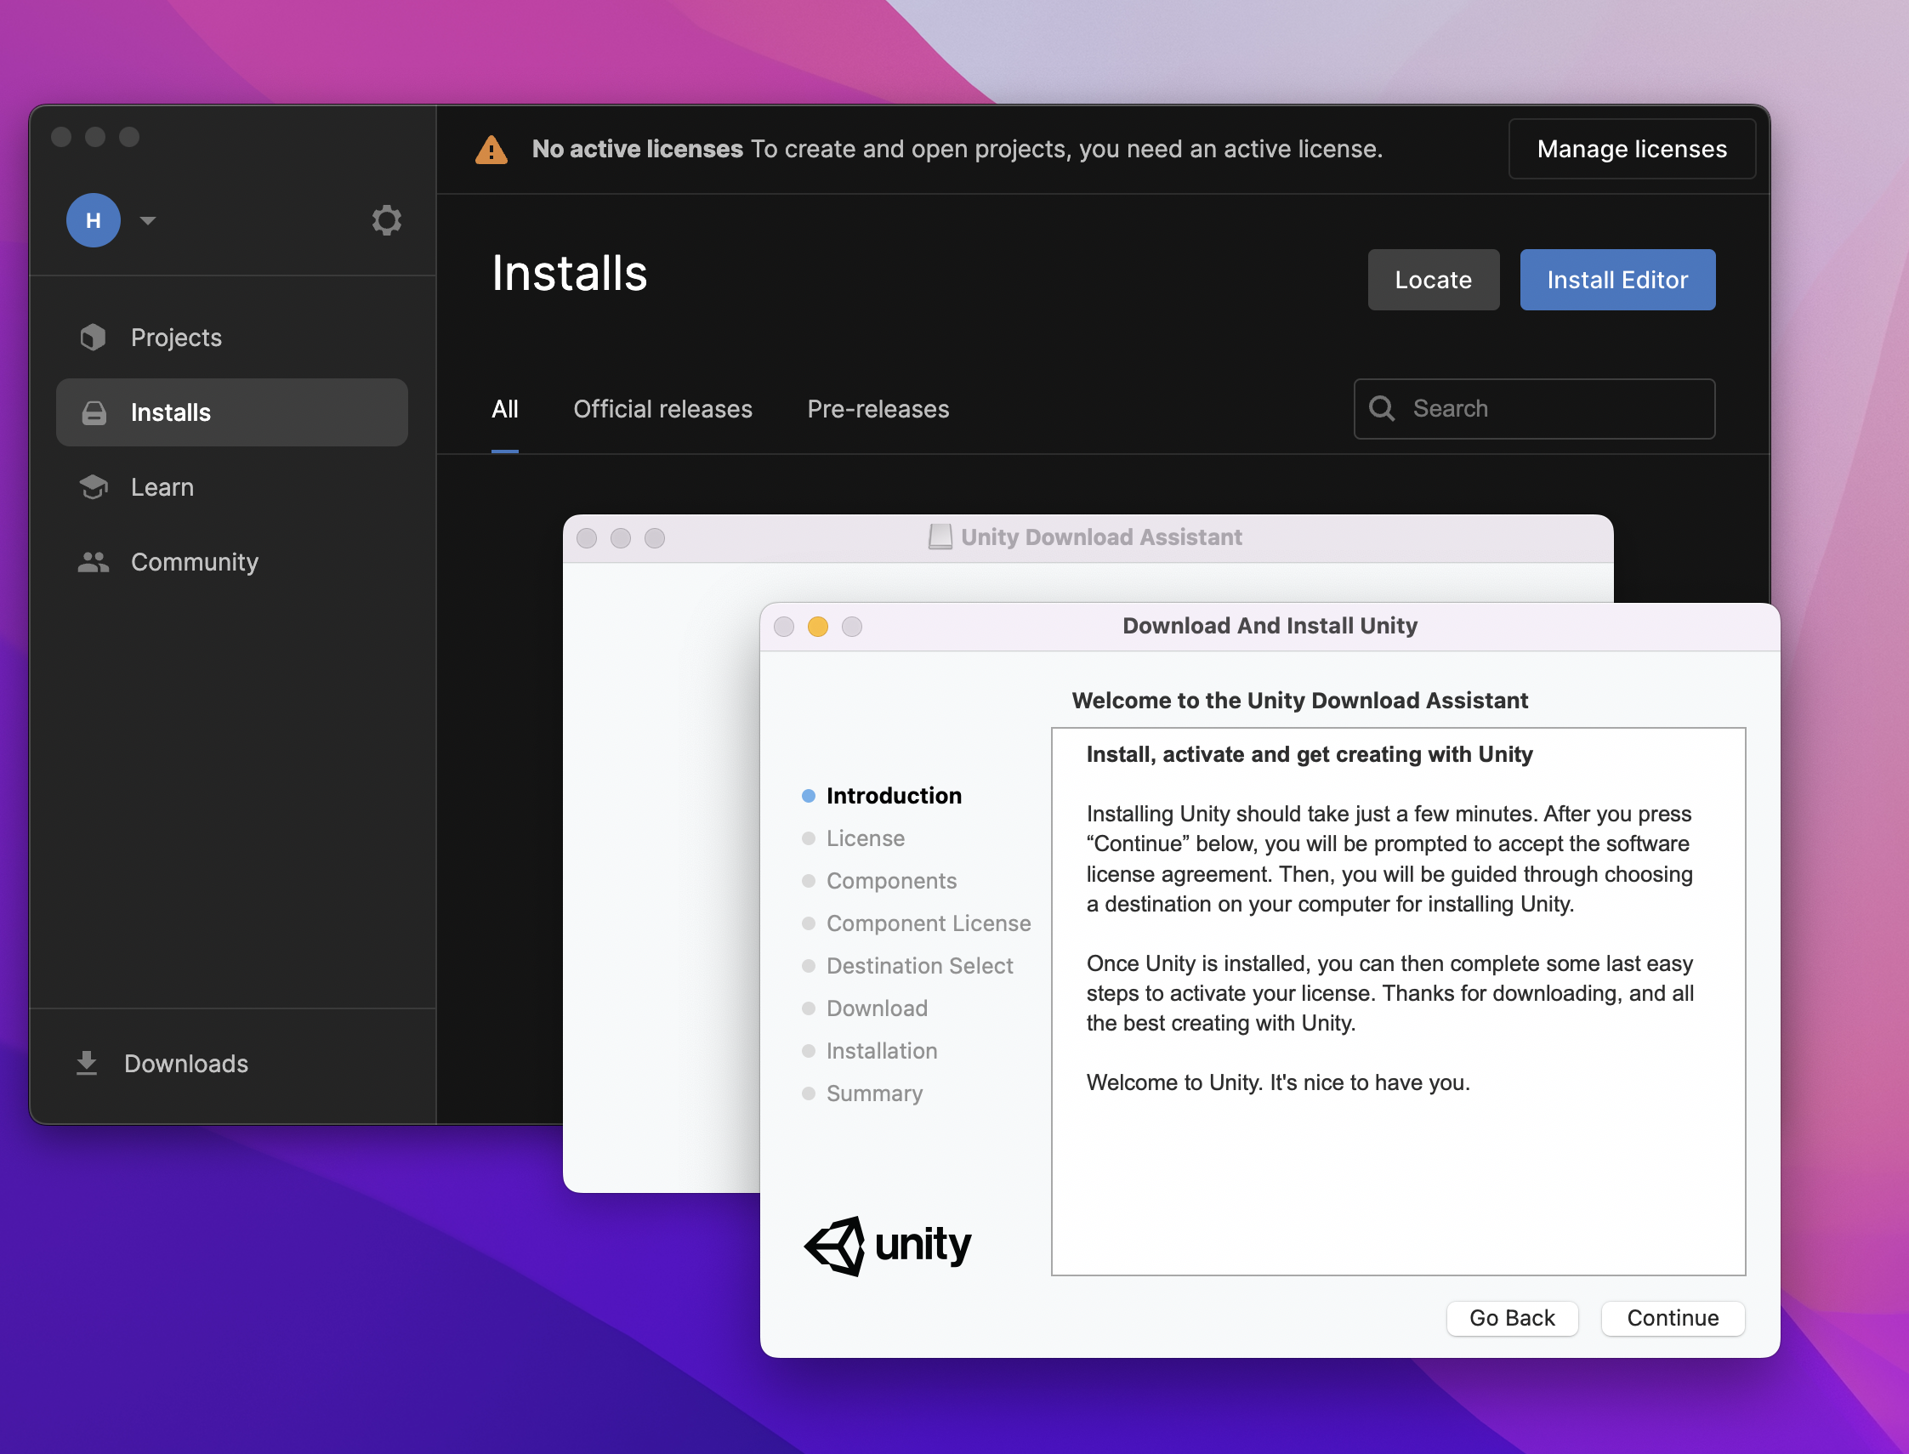This screenshot has width=1909, height=1454.
Task: Minimize the Download And Install Unity window
Action: [x=817, y=627]
